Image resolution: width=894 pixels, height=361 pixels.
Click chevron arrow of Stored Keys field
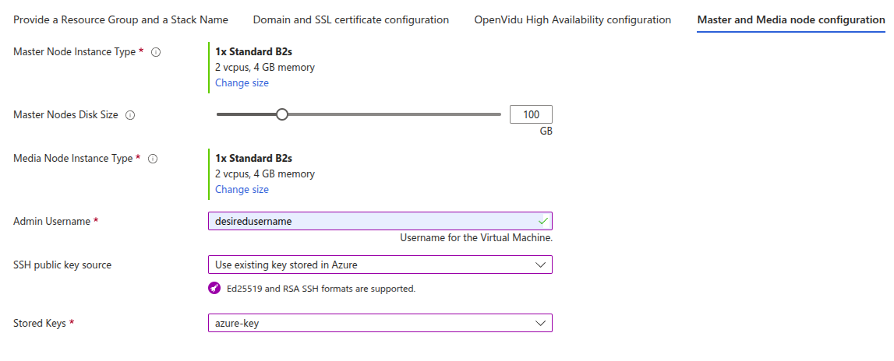coord(540,323)
